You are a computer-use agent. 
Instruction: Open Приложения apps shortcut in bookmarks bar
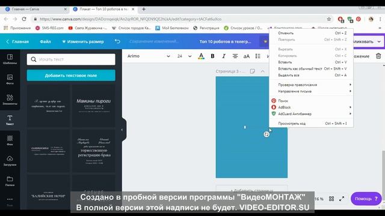click(17, 28)
